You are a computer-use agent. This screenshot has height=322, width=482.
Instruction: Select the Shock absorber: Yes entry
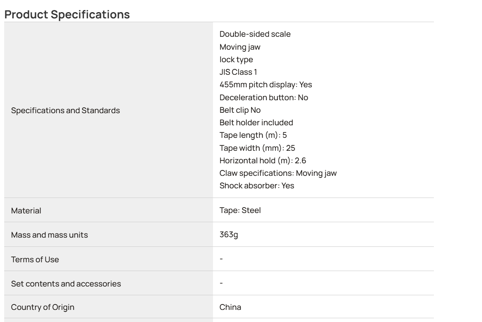tap(256, 186)
